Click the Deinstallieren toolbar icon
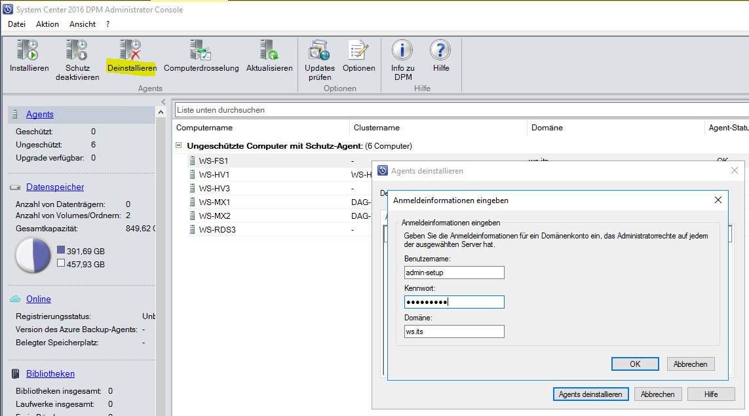Screen dimensions: 749x416 [131, 50]
